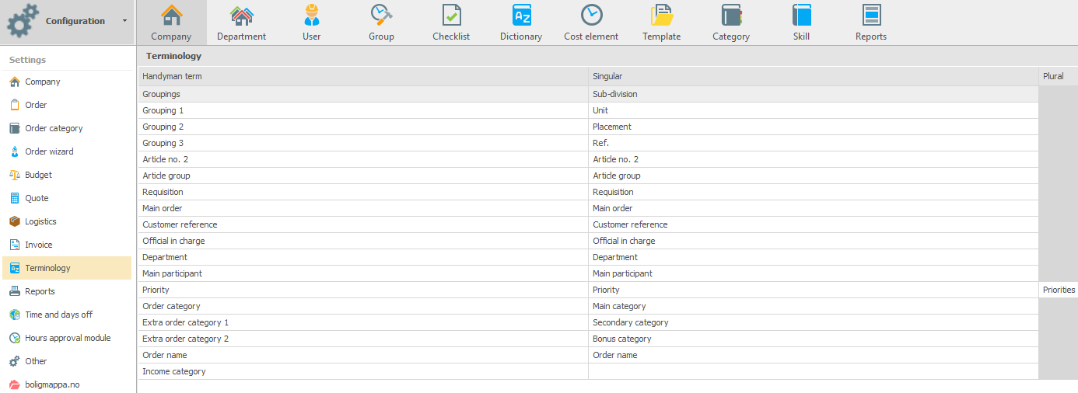Select the Main order term cell
Screen dimensions: 1078x393
tap(363, 208)
